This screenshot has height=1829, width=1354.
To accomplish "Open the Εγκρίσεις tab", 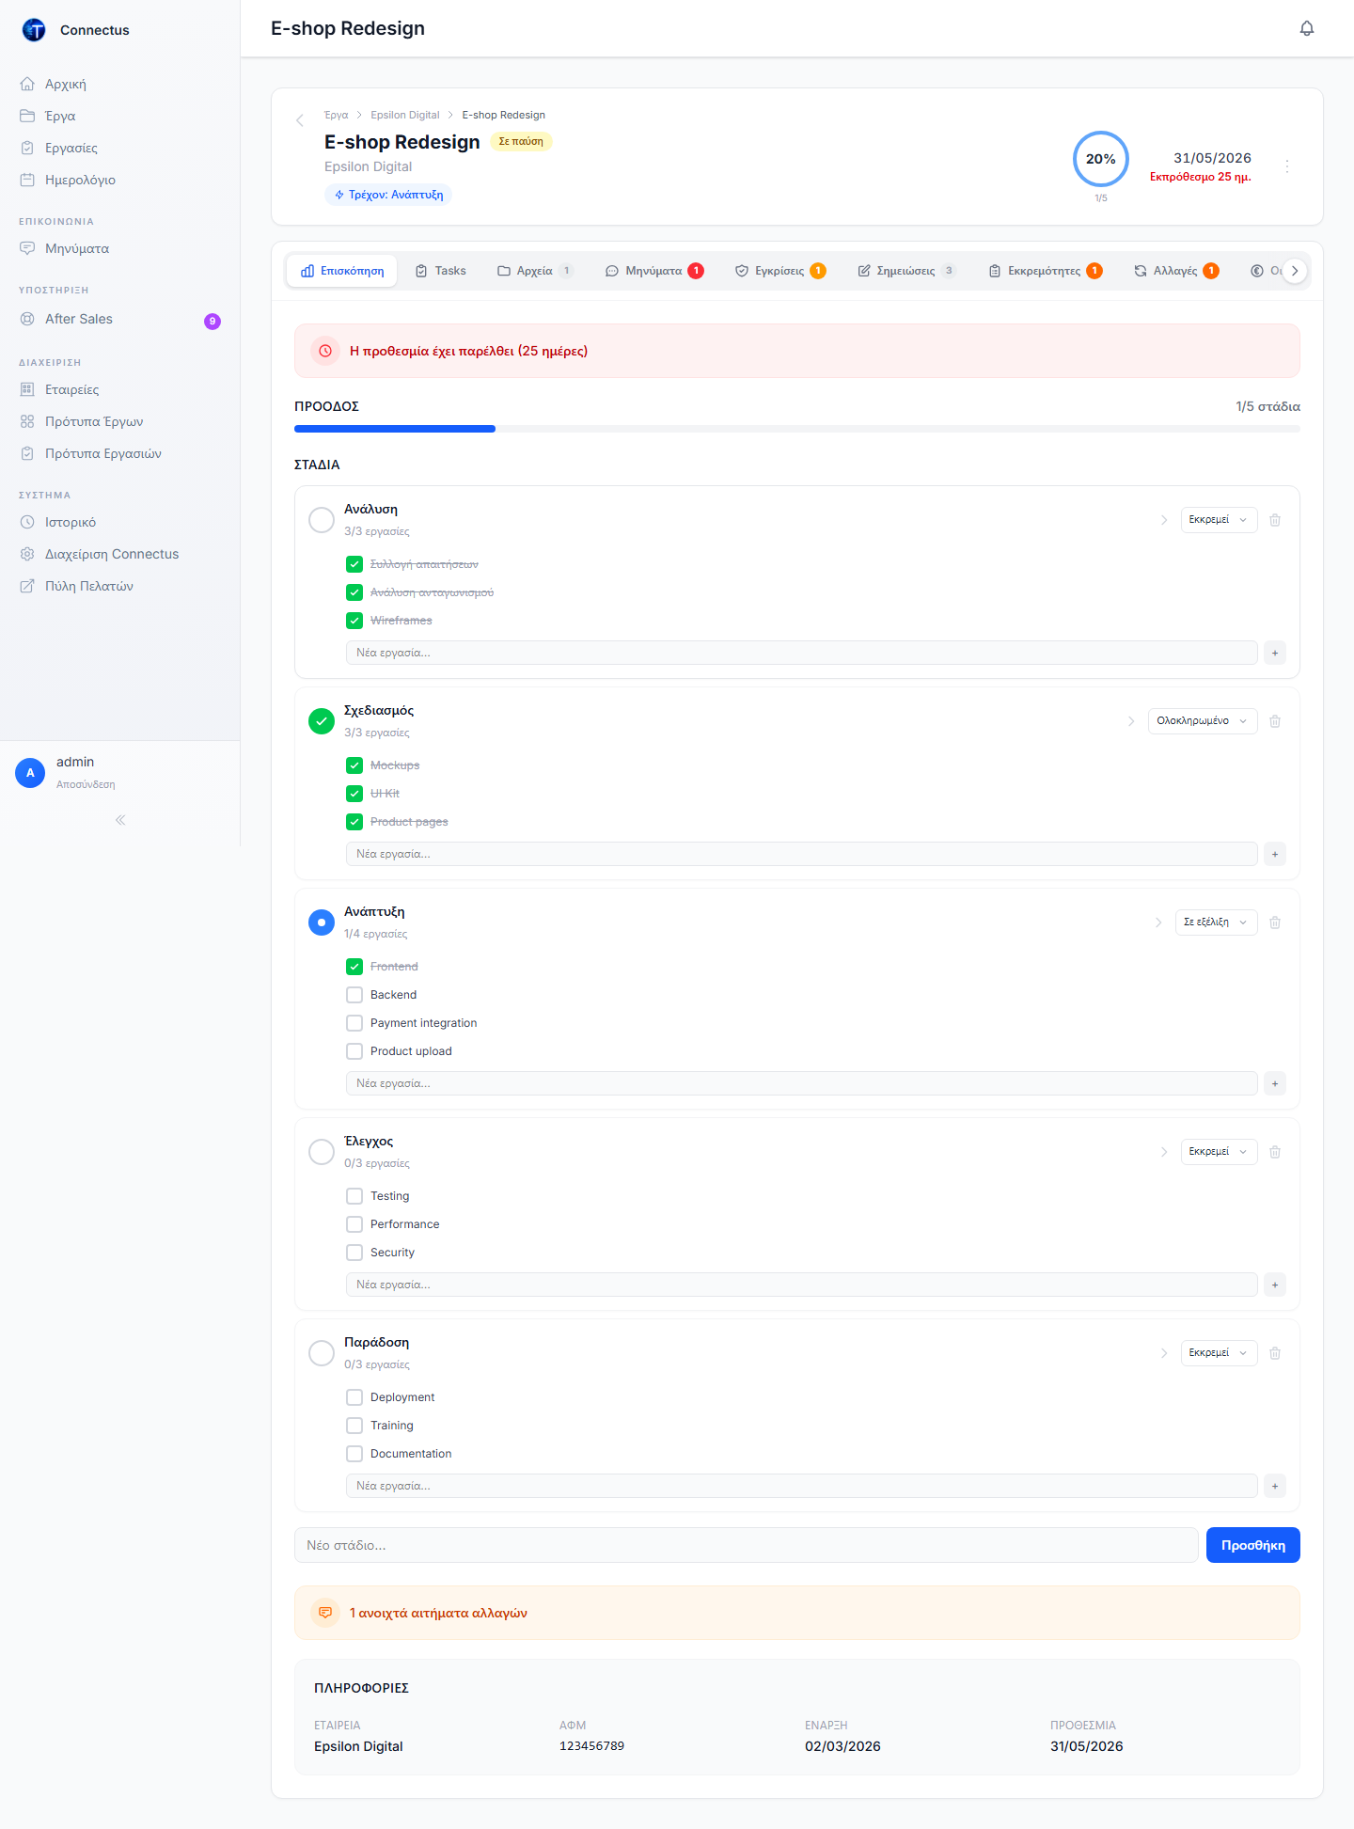I will tap(780, 271).
